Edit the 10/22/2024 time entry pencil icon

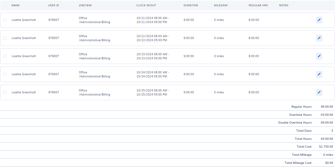tap(319, 38)
